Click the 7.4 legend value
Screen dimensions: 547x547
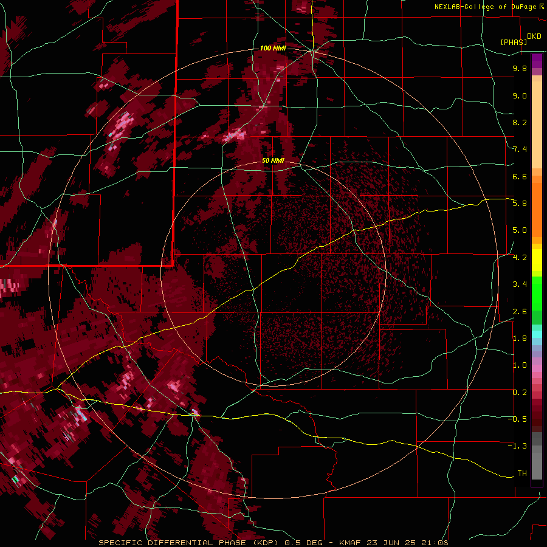point(520,150)
